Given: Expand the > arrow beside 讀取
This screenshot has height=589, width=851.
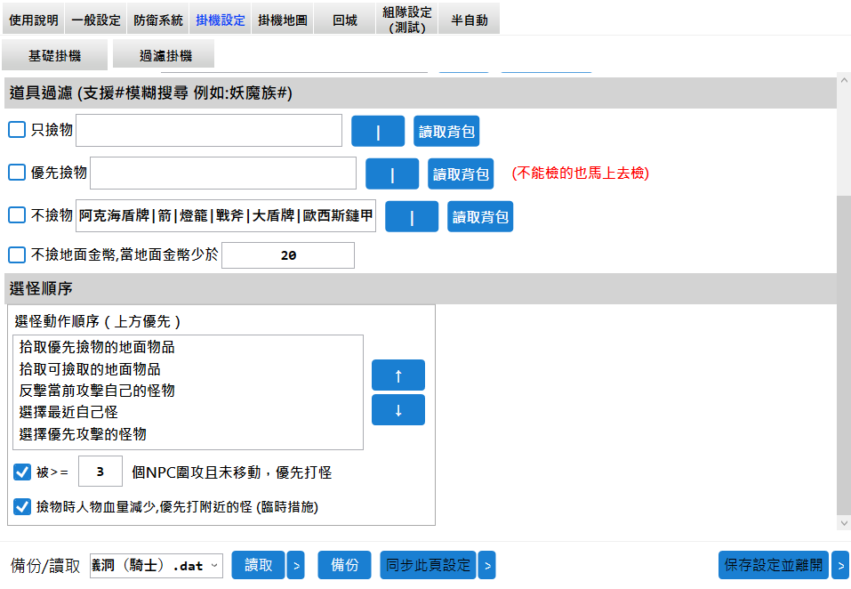Looking at the screenshot, I should tap(296, 565).
